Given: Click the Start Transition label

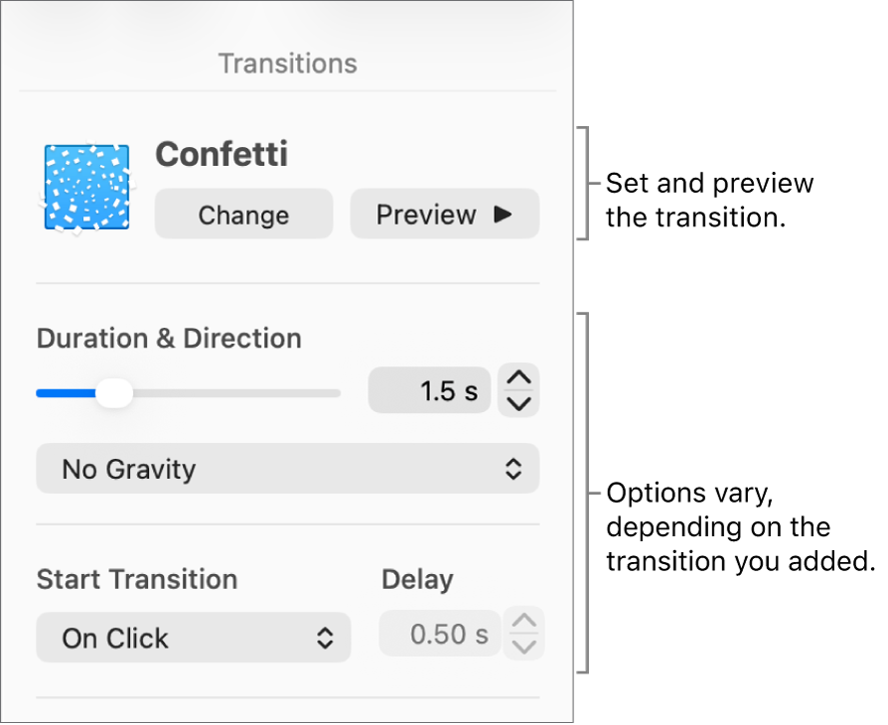Looking at the screenshot, I should [x=136, y=579].
